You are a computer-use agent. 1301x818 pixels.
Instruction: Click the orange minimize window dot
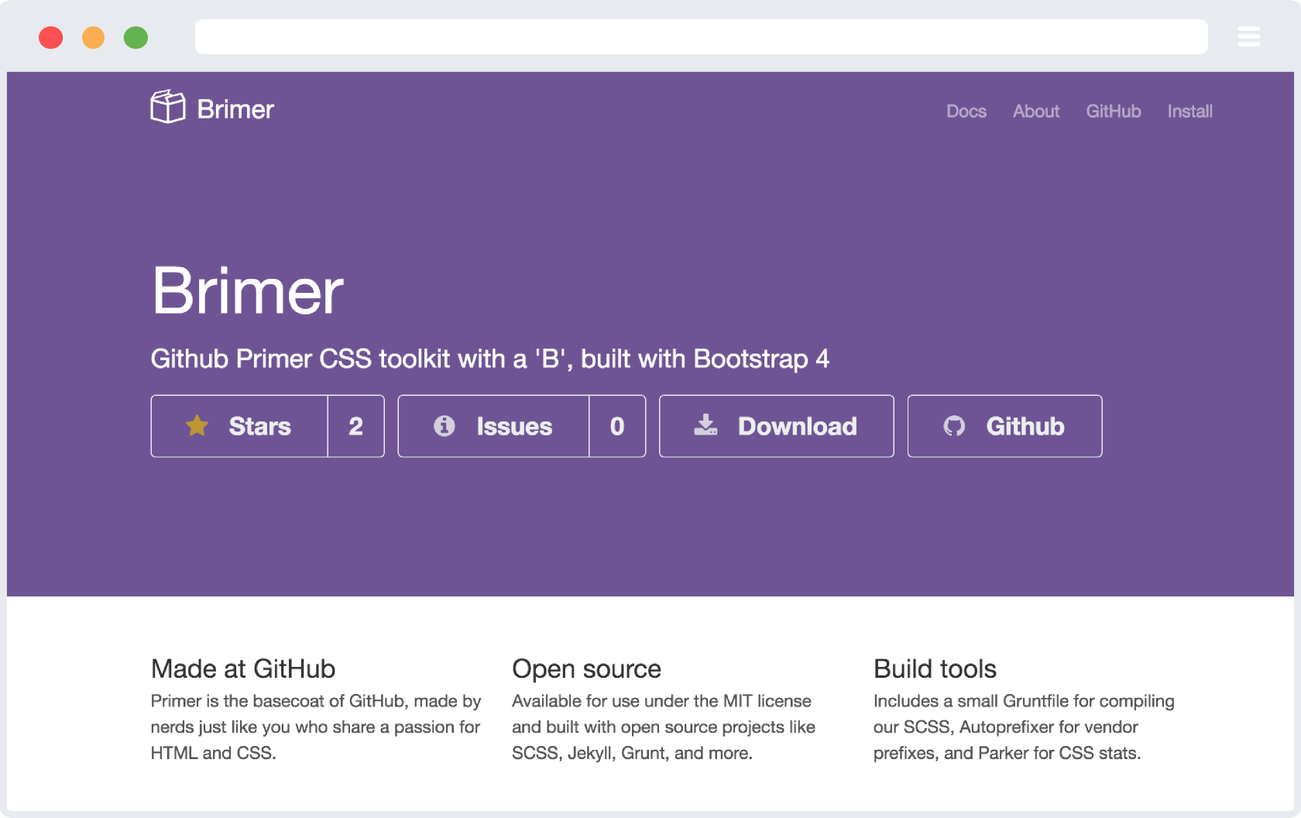[x=94, y=37]
